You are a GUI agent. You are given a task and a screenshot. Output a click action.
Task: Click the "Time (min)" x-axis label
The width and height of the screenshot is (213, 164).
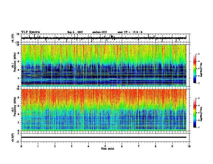pyautogui.click(x=108, y=149)
